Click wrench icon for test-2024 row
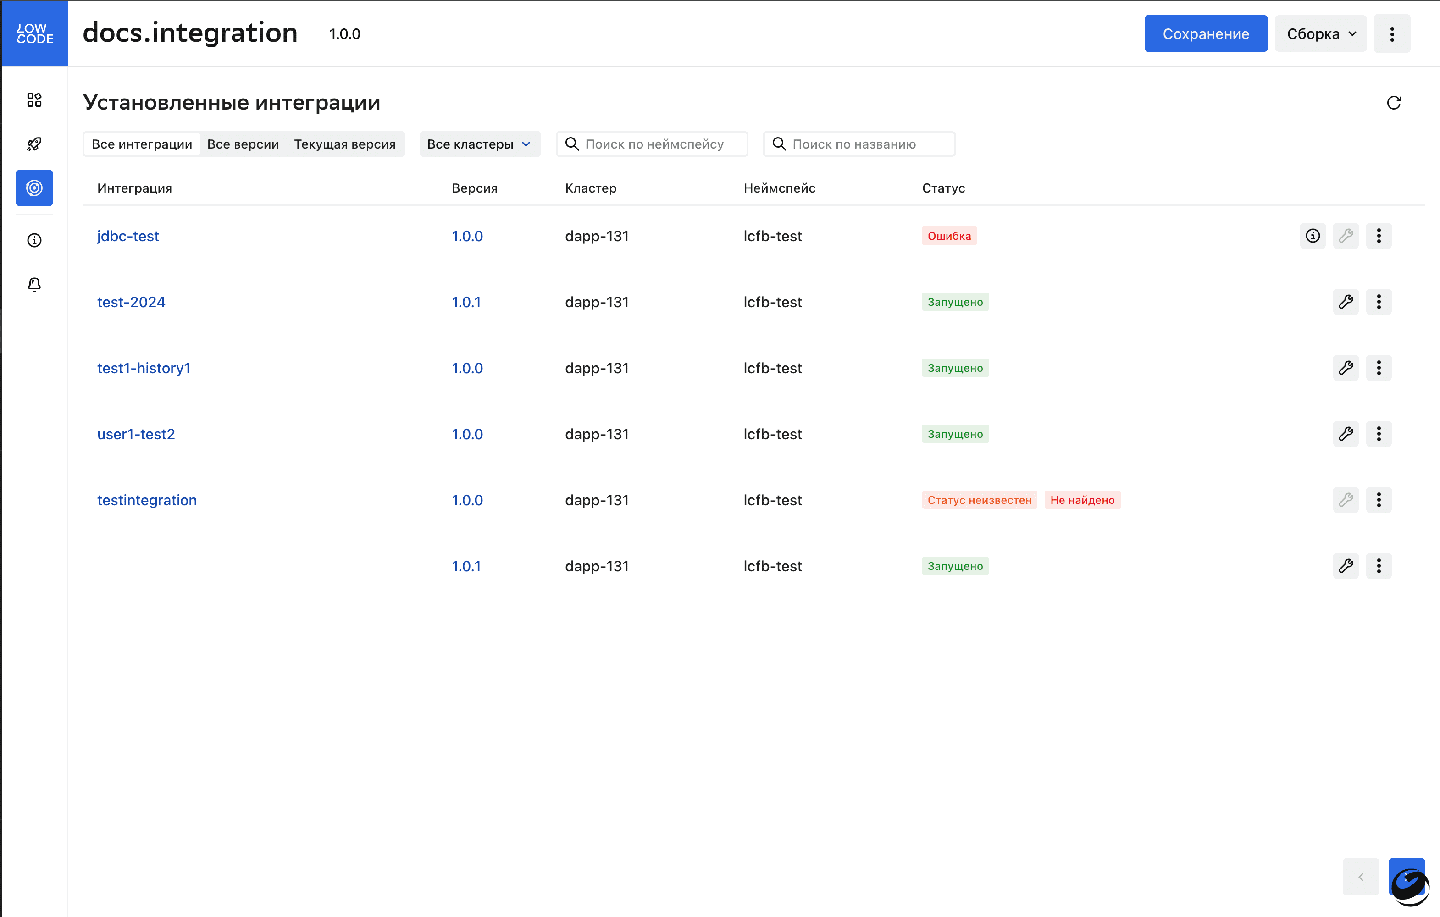This screenshot has height=917, width=1440. tap(1346, 302)
